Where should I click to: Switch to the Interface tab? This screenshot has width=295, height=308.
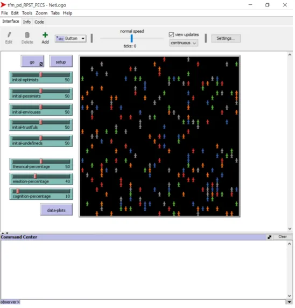[x=11, y=22]
